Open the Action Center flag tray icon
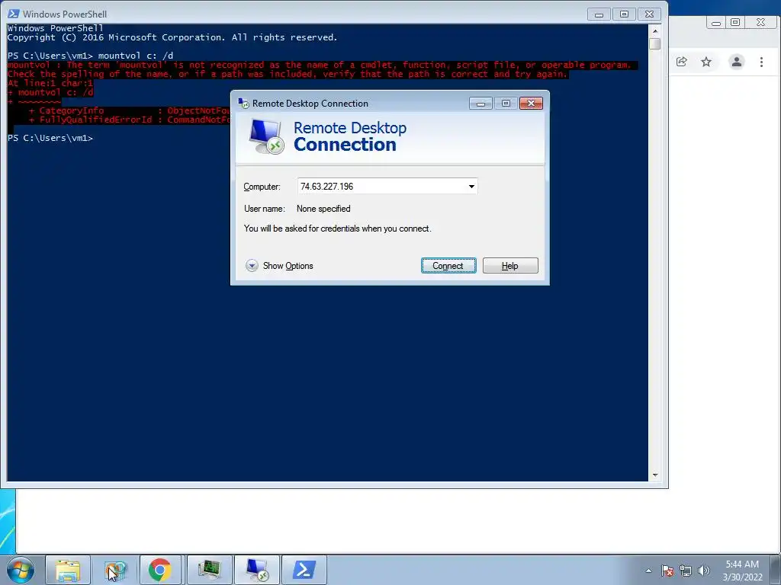Viewport: 781px width, 585px height. click(667, 571)
